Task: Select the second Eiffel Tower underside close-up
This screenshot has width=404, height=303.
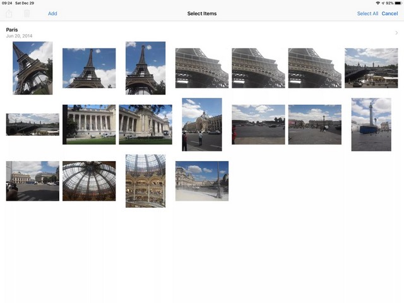Action: click(x=258, y=68)
